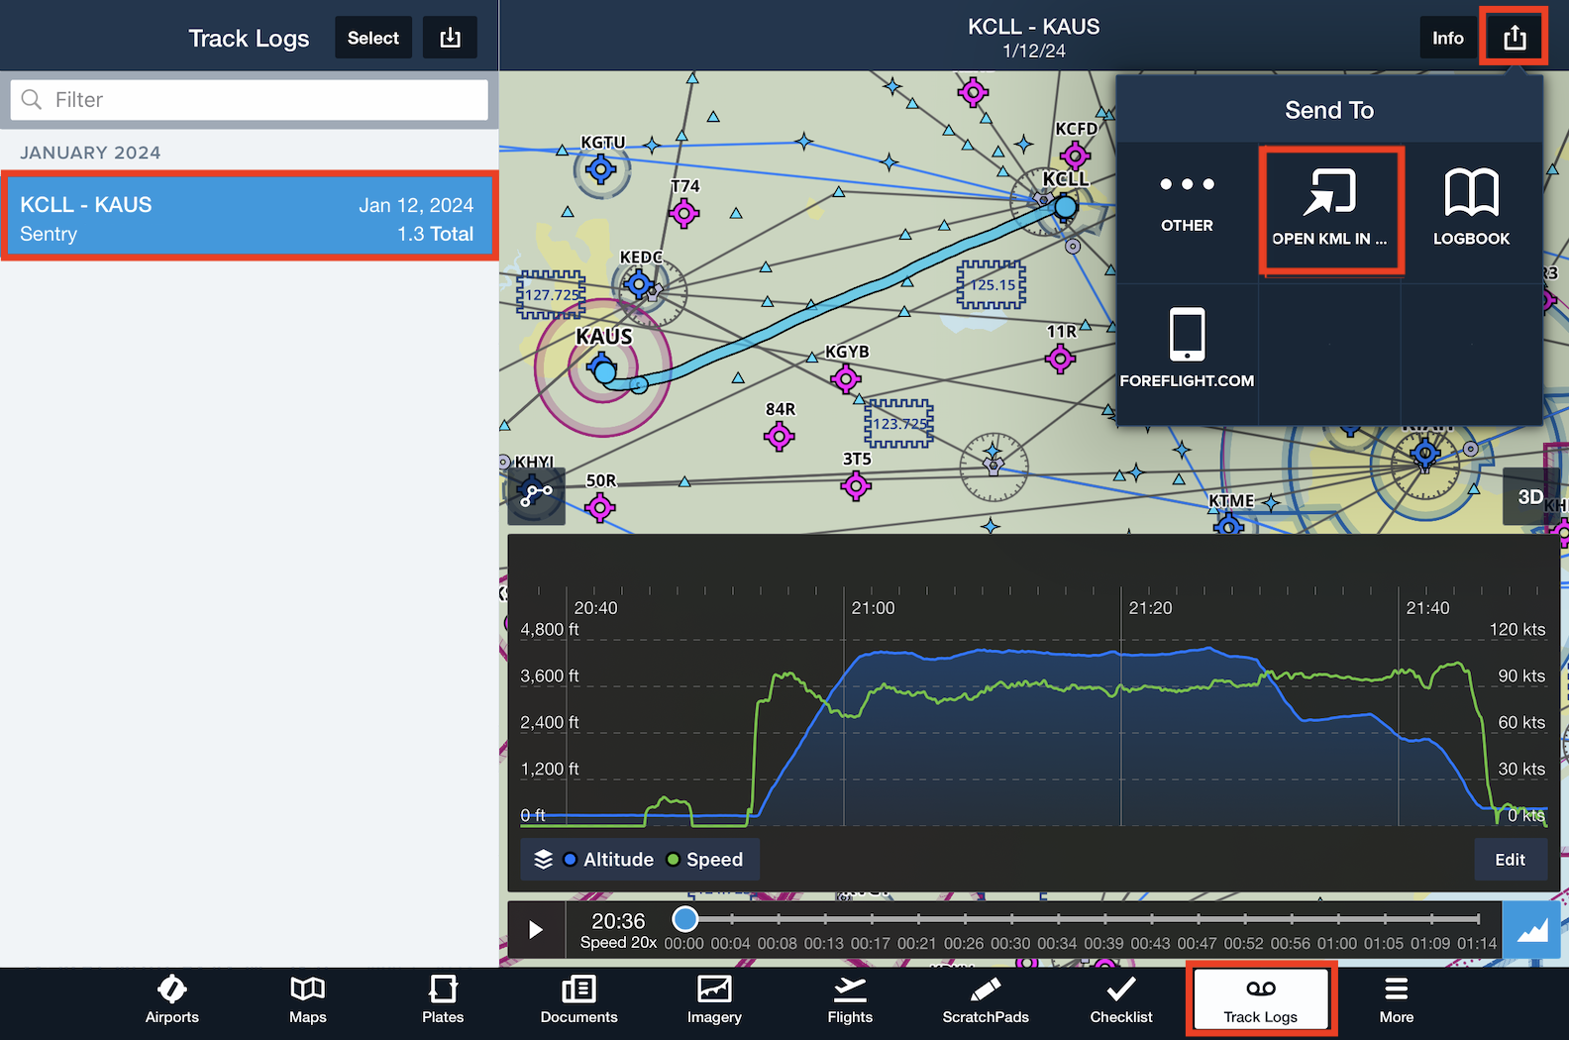1569x1040 pixels.
Task: Click the 00:30 timeline marker
Action: pos(1010,943)
